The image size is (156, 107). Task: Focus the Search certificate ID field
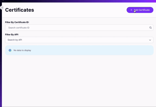tap(39, 28)
